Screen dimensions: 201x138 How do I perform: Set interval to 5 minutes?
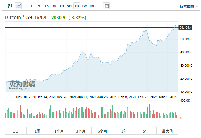tap(39, 6)
